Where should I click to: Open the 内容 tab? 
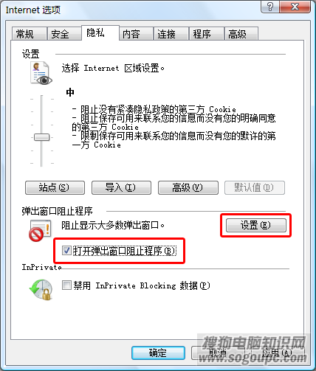click(x=136, y=34)
